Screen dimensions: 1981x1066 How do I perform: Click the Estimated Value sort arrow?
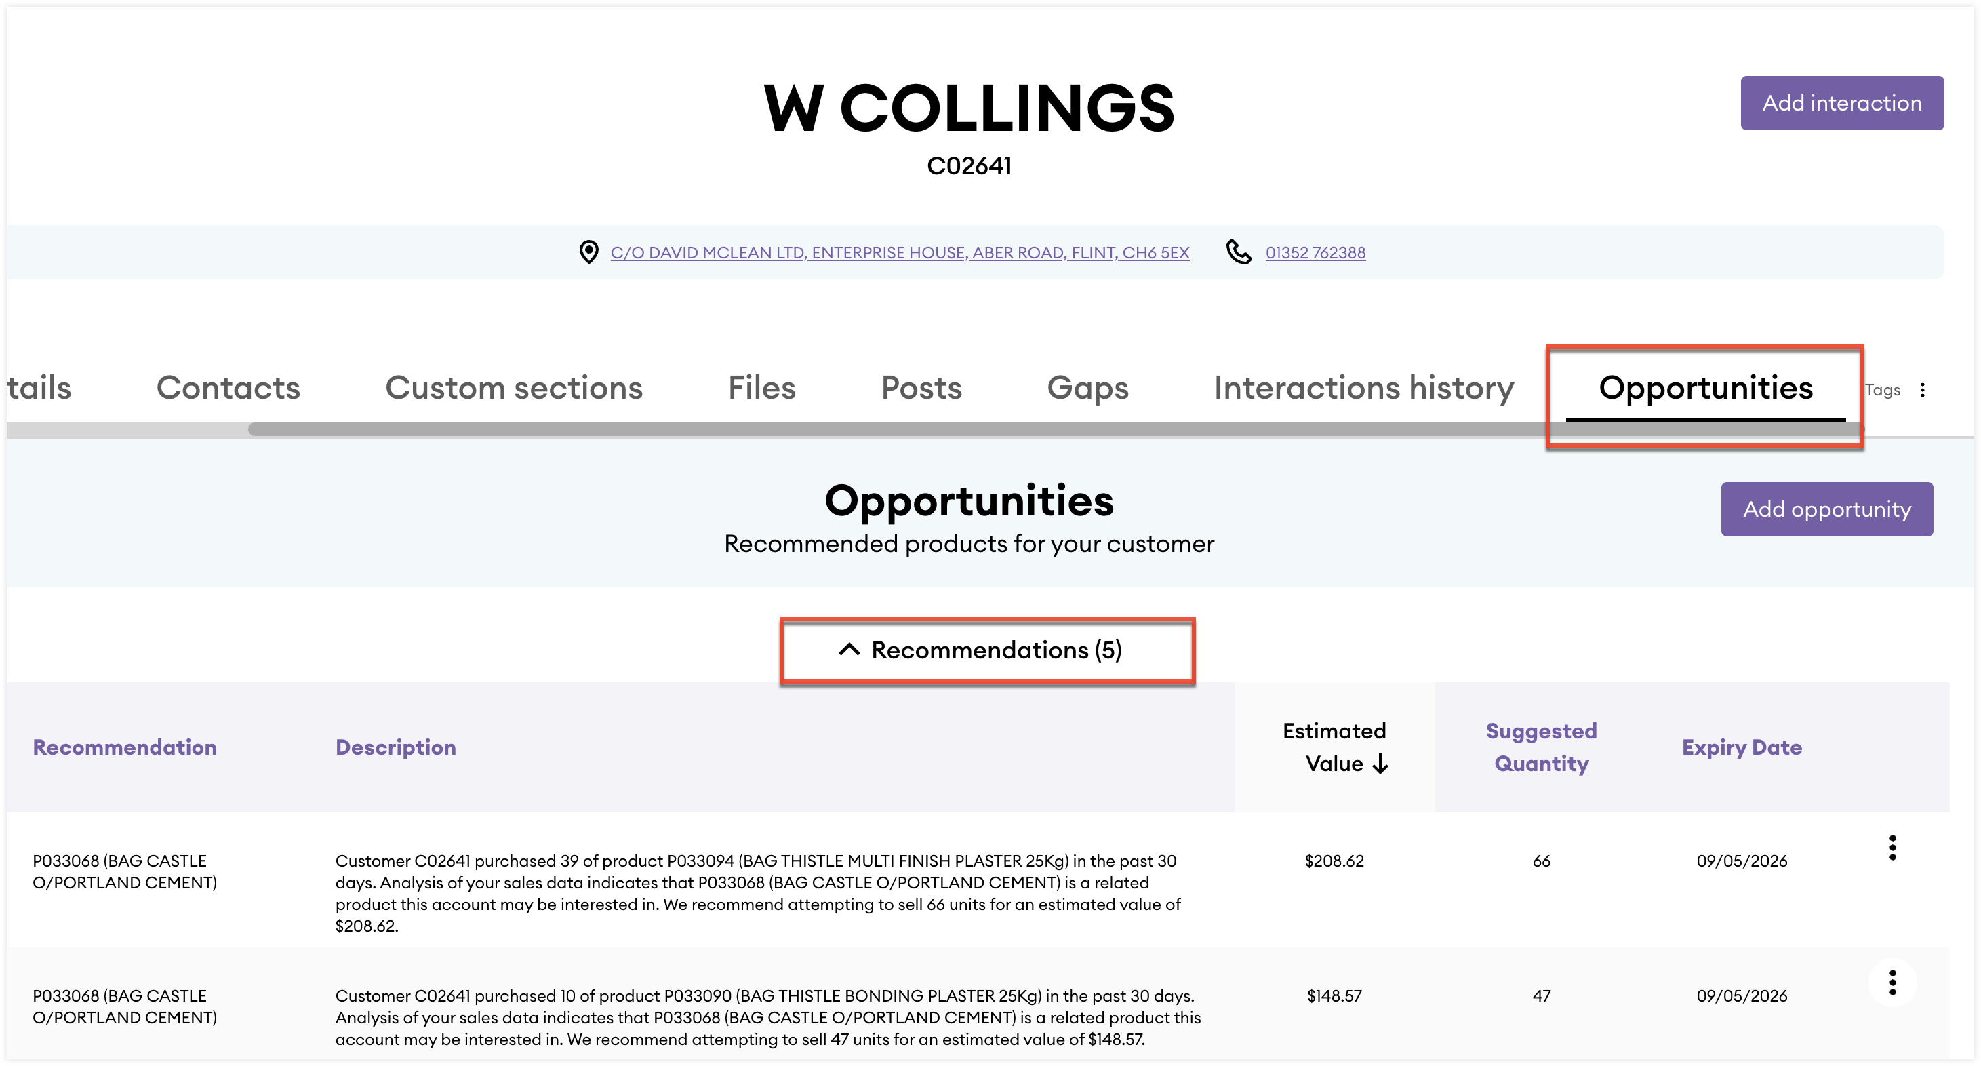coord(1381,764)
